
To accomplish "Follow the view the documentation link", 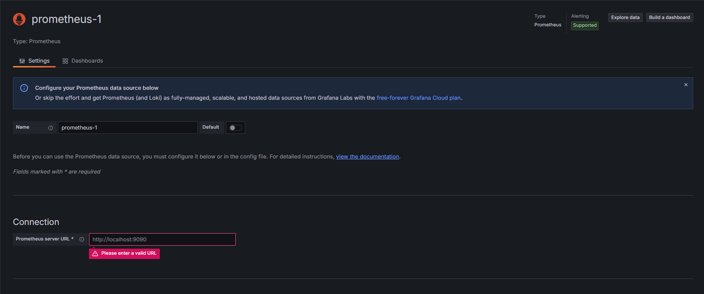I will (x=367, y=157).
